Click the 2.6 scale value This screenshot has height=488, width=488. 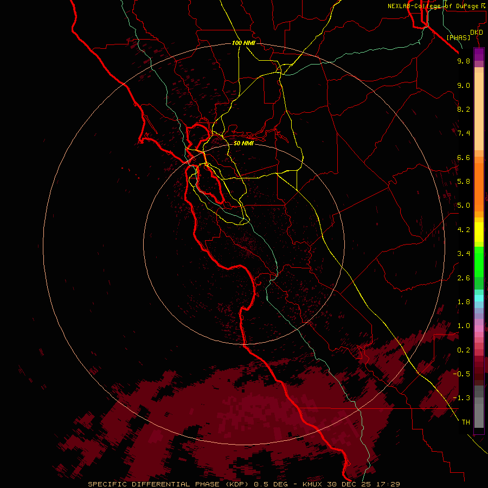(464, 278)
